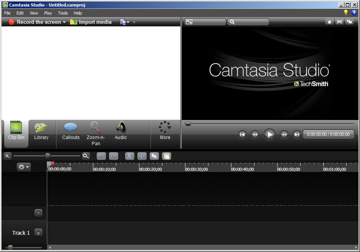
Task: Open the File menu
Action: pos(7,13)
